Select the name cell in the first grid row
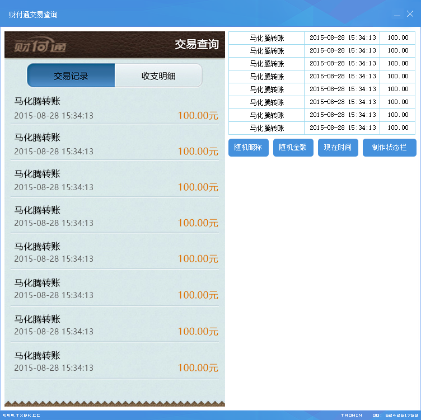The width and height of the screenshot is (421, 420). [266, 38]
